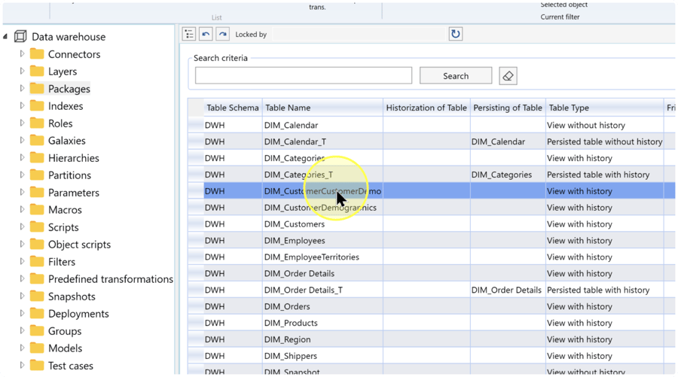The width and height of the screenshot is (678, 377).
Task: Select the DIM_Region table name cell
Action: (322, 339)
